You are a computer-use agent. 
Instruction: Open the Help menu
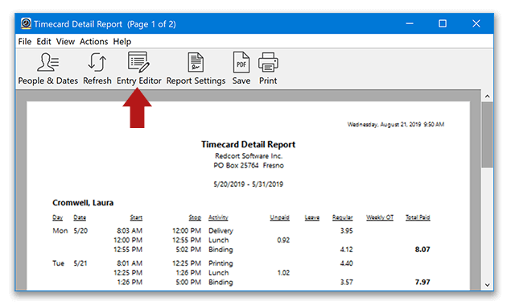(x=122, y=41)
